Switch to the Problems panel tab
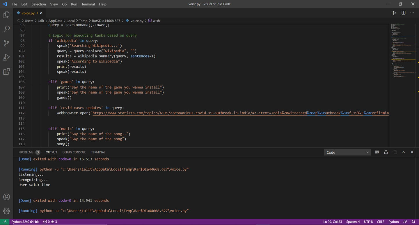419x225 pixels. pos(26,152)
